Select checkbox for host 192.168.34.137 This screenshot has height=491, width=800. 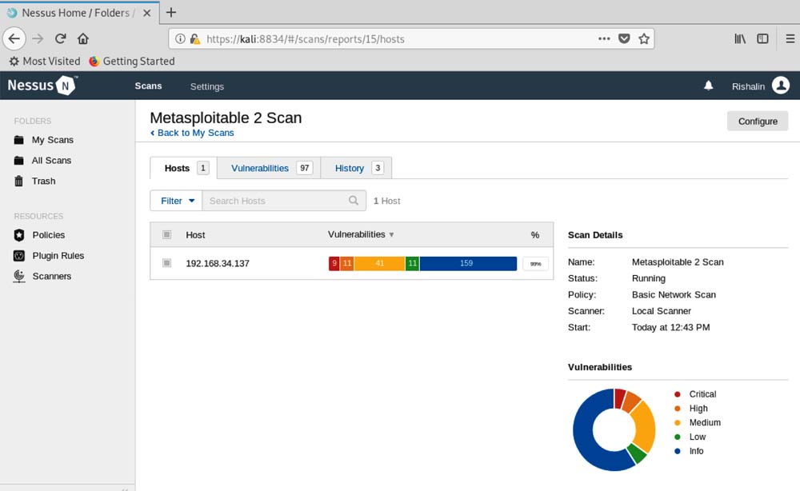(167, 263)
